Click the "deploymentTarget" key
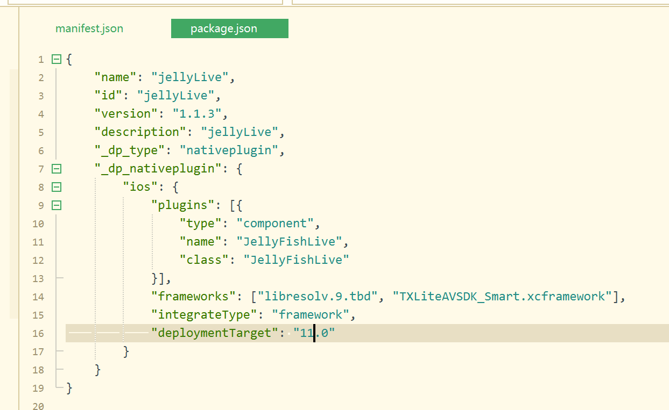The image size is (669, 410). point(214,333)
